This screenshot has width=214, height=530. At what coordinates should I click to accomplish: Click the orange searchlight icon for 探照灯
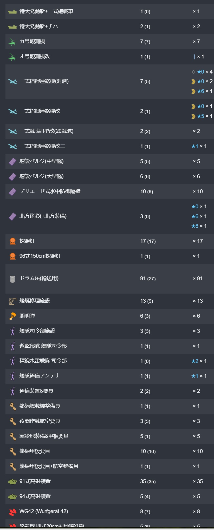(12, 241)
